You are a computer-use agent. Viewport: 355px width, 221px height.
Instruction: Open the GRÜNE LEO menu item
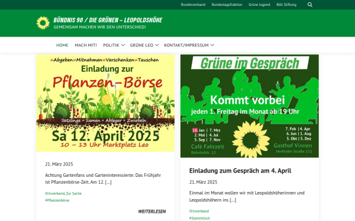(x=141, y=45)
